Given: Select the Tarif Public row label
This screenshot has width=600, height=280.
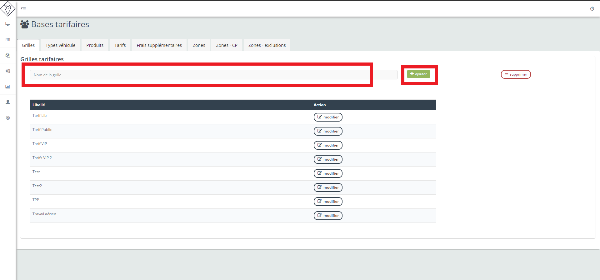Looking at the screenshot, I should tap(42, 130).
